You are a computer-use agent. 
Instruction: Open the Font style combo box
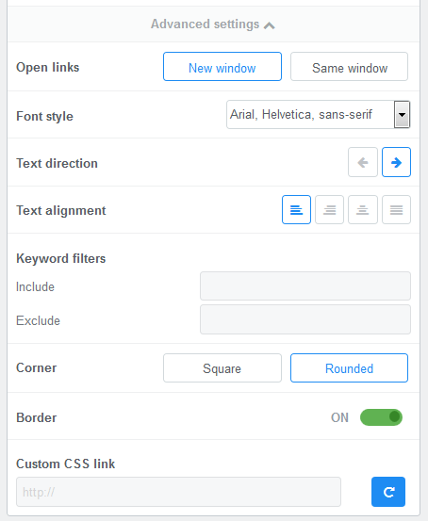tap(319, 115)
